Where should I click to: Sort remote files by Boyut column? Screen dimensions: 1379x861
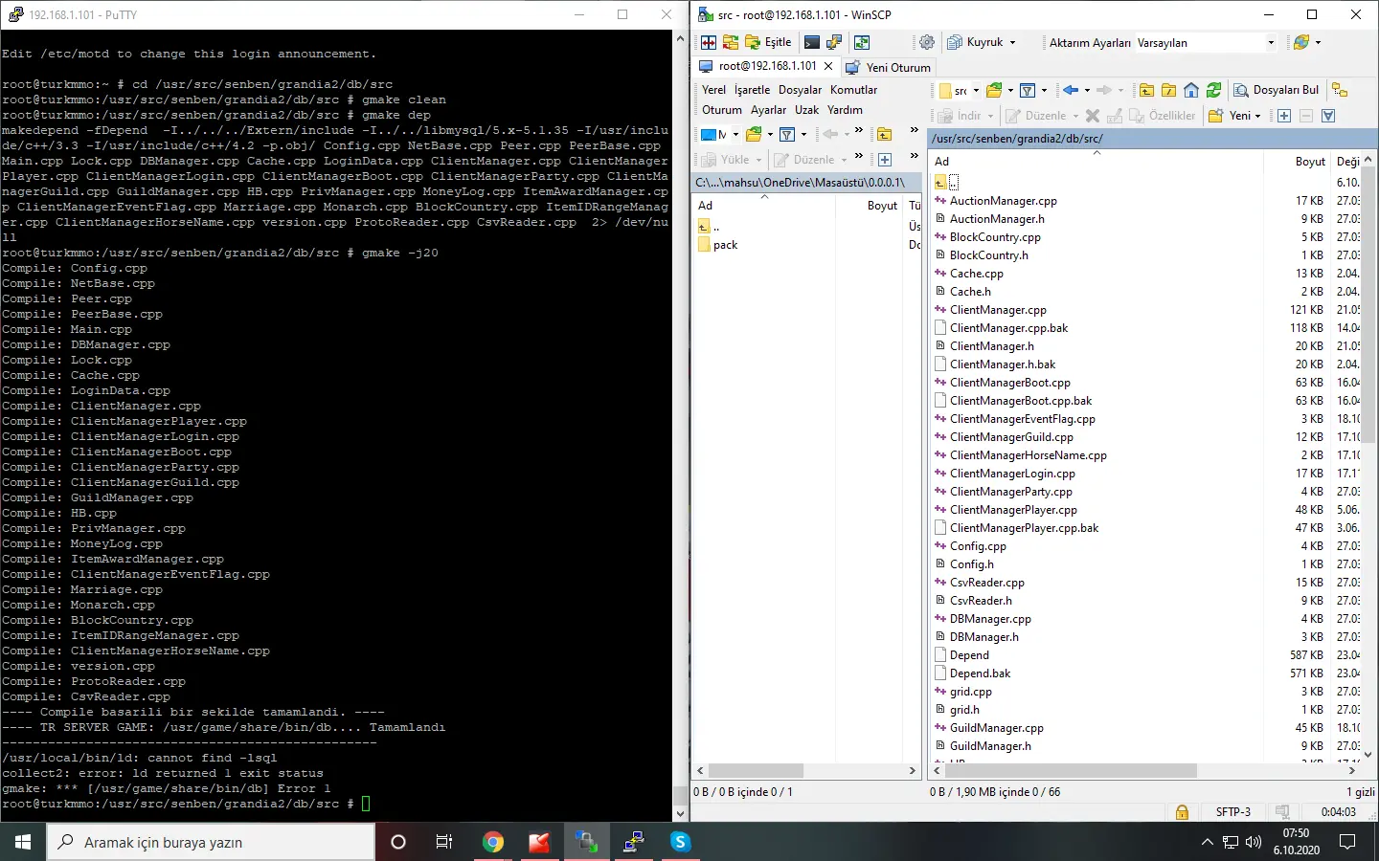[x=1309, y=162]
